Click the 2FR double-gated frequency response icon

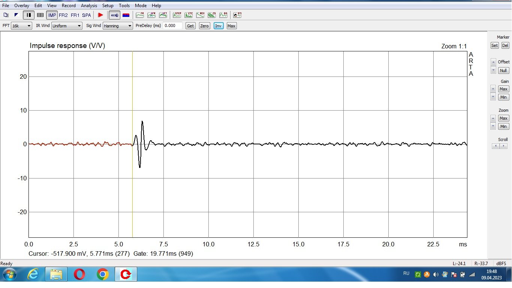pyautogui.click(x=151, y=15)
